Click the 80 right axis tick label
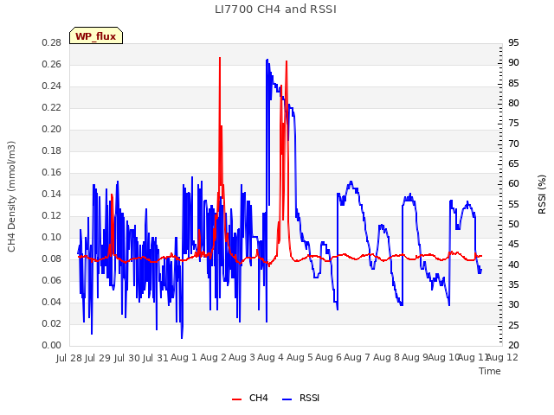This screenshot has height=415, width=554. pyautogui.click(x=513, y=103)
